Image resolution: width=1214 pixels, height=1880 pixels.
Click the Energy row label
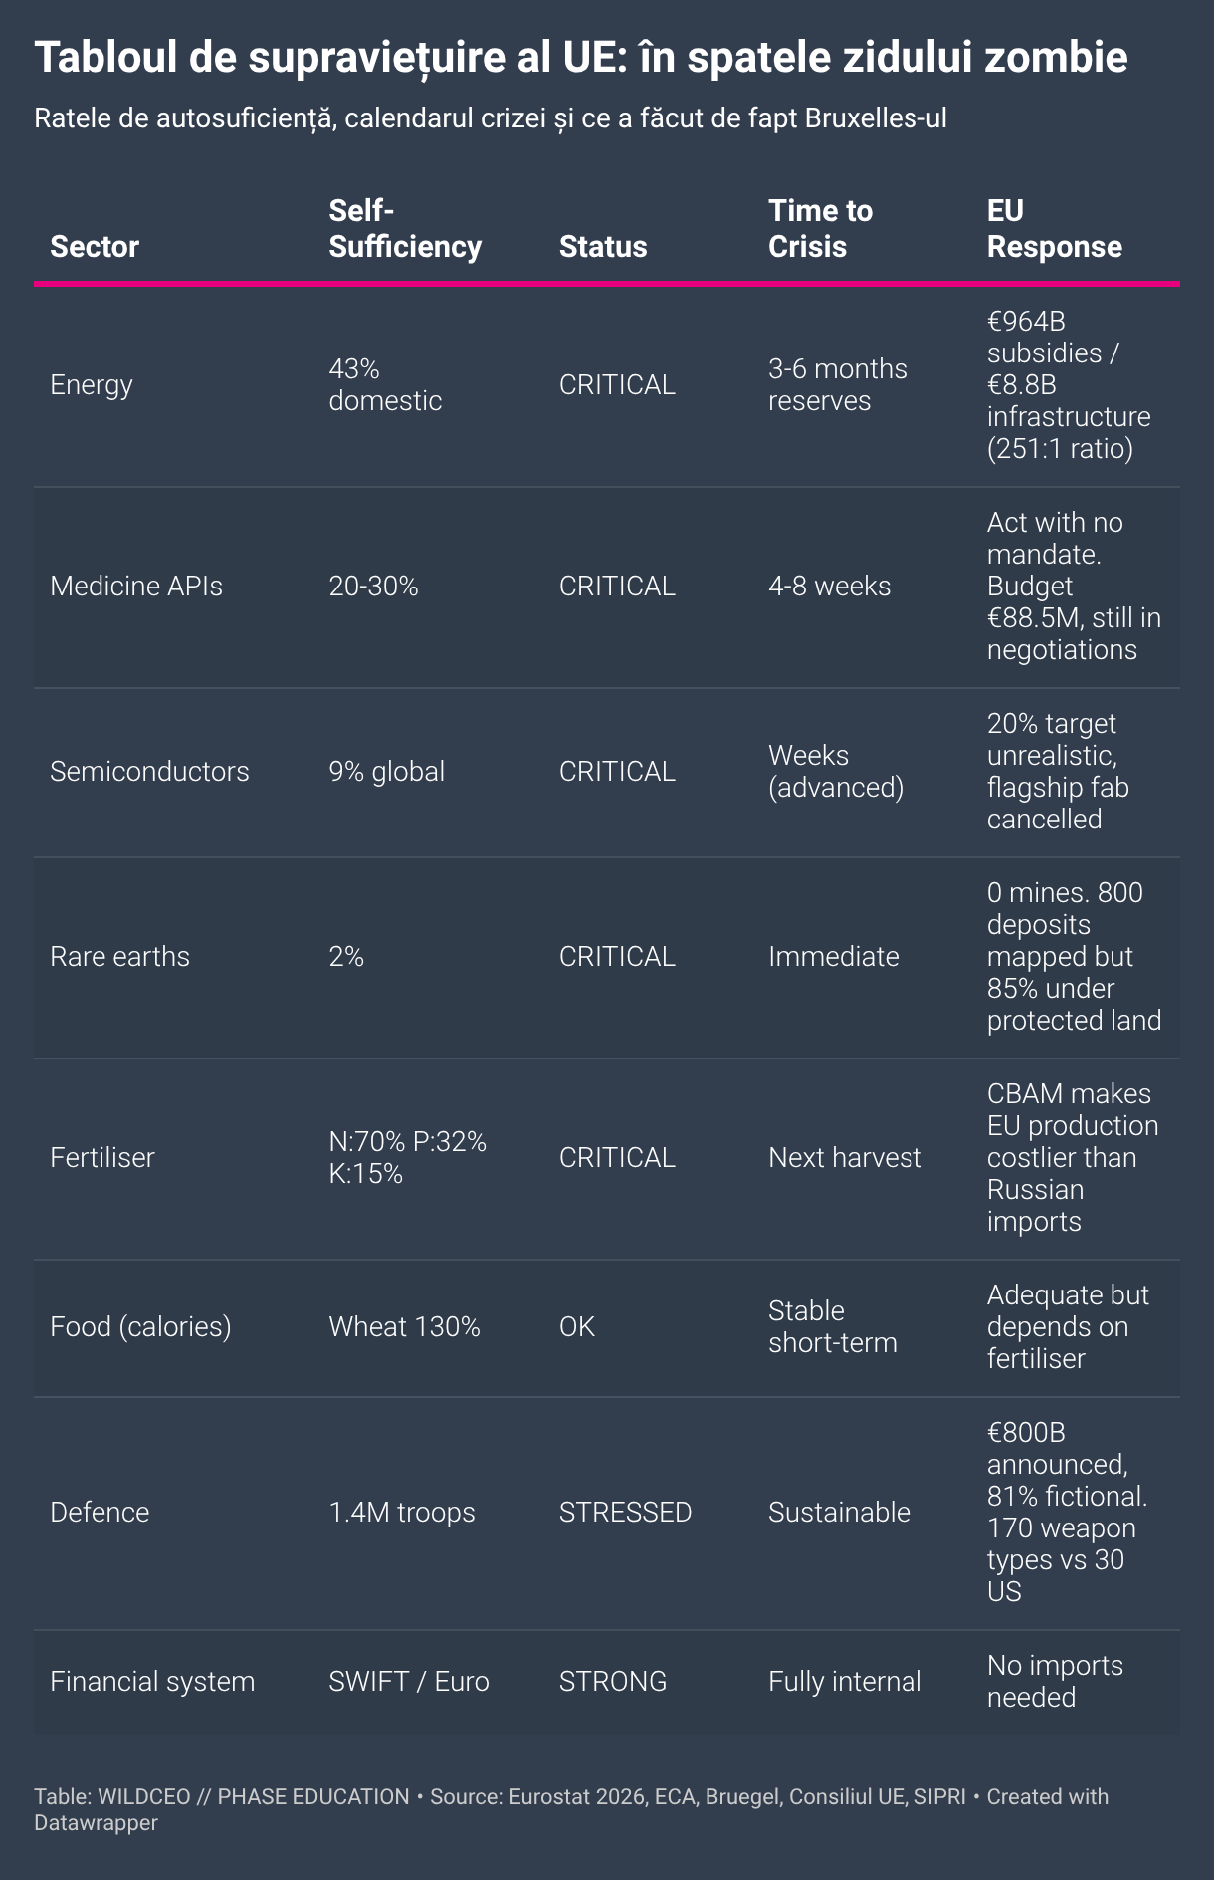[92, 384]
